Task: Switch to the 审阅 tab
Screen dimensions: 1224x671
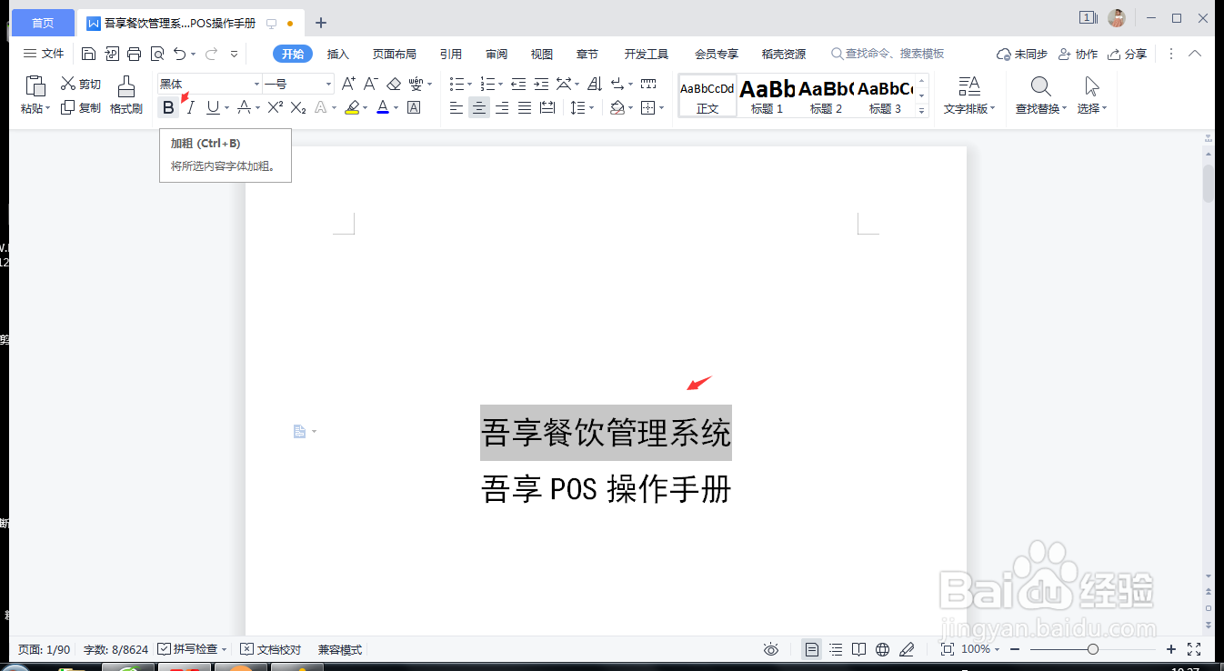Action: [x=497, y=54]
